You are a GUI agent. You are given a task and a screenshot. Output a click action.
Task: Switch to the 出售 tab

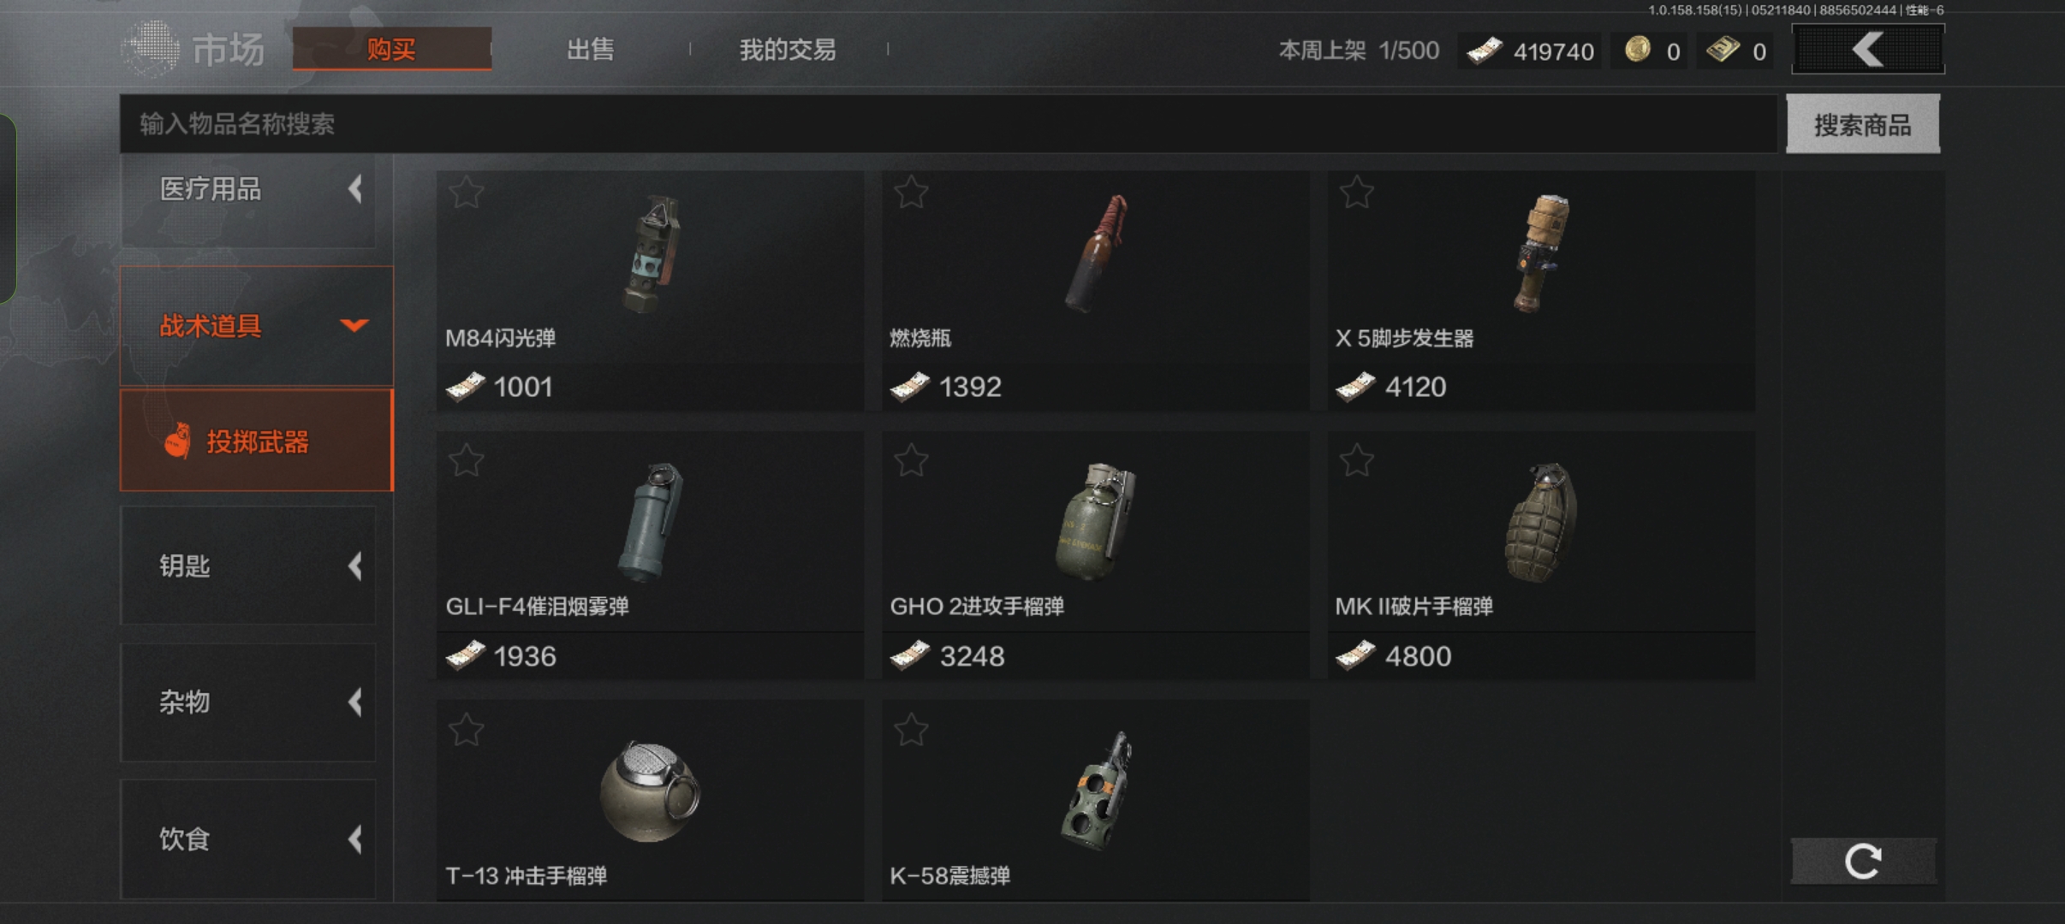(x=591, y=50)
